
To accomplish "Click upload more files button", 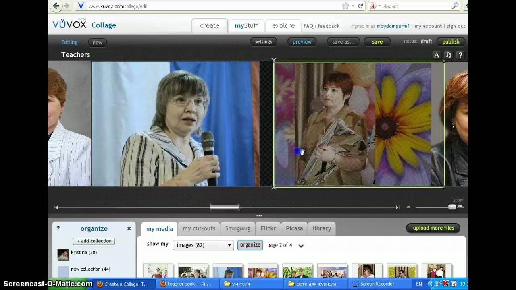I will [x=433, y=228].
